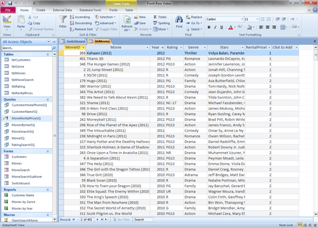
Task: Center align text
Action: (x=268, y=27)
